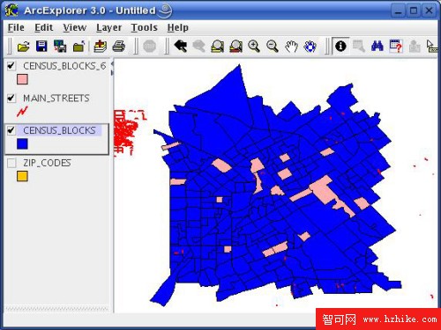Screen dimensions: 441x330
Task: Click the pointer tool at toolbar edge
Action: (x=432, y=47)
